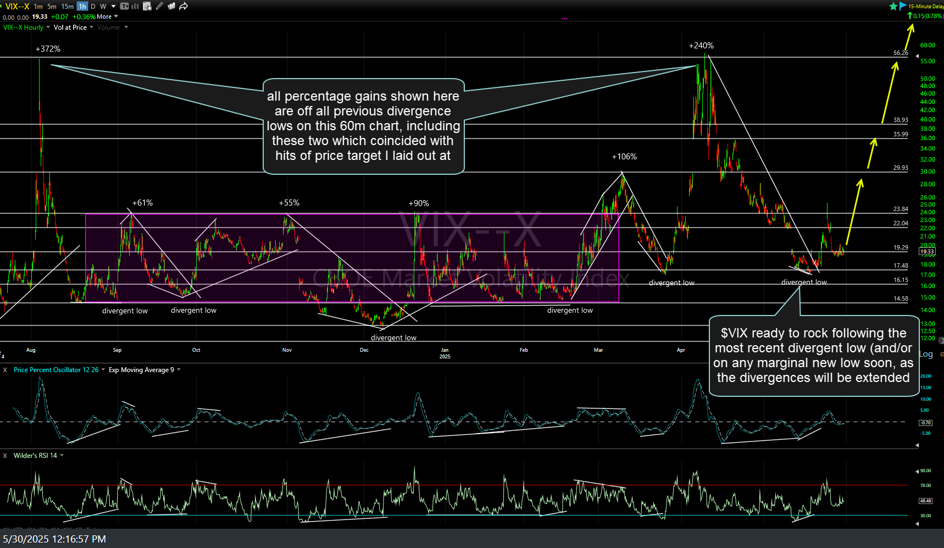Enable the grayed-out Volume overlay
Image resolution: width=944 pixels, height=548 pixels.
108,27
